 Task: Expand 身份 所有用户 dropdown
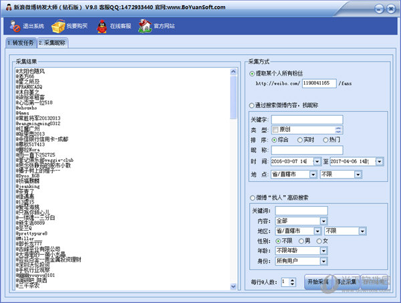coord(323,261)
